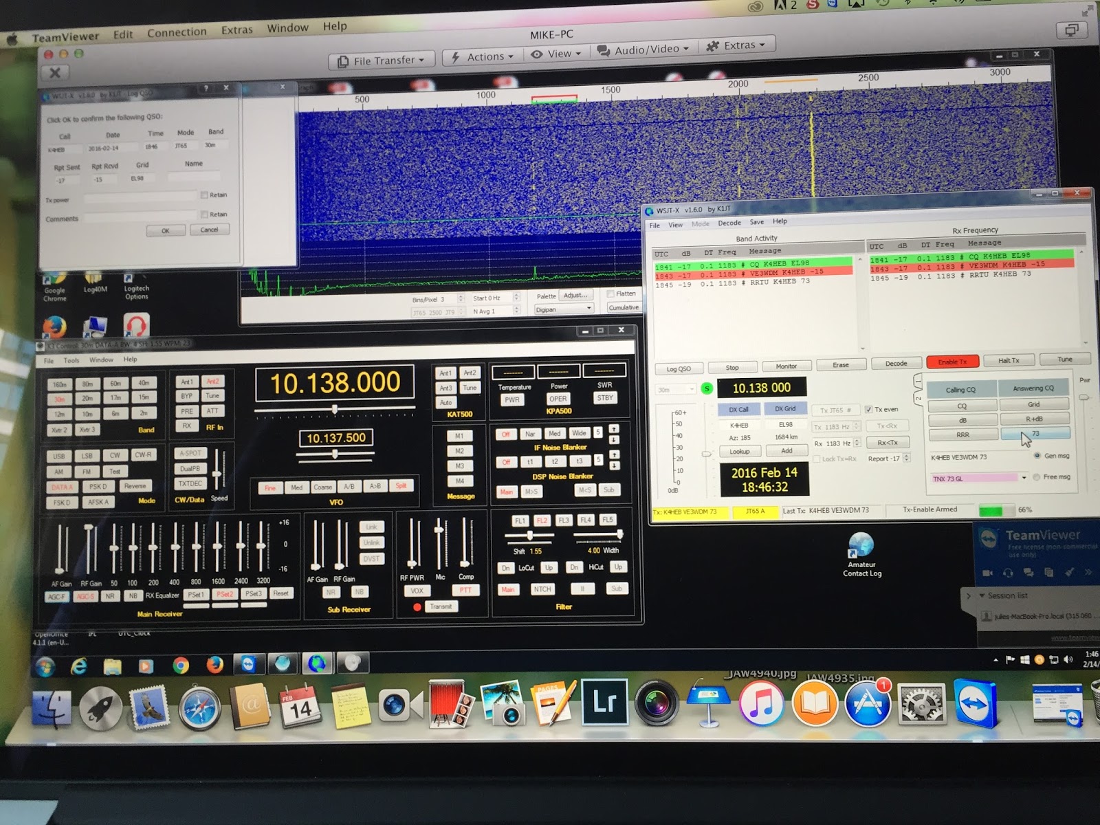Click the Halt Tx button
The width and height of the screenshot is (1100, 825).
(1009, 360)
